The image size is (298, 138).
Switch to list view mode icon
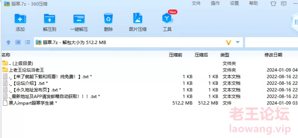pyautogui.click(x=28, y=42)
